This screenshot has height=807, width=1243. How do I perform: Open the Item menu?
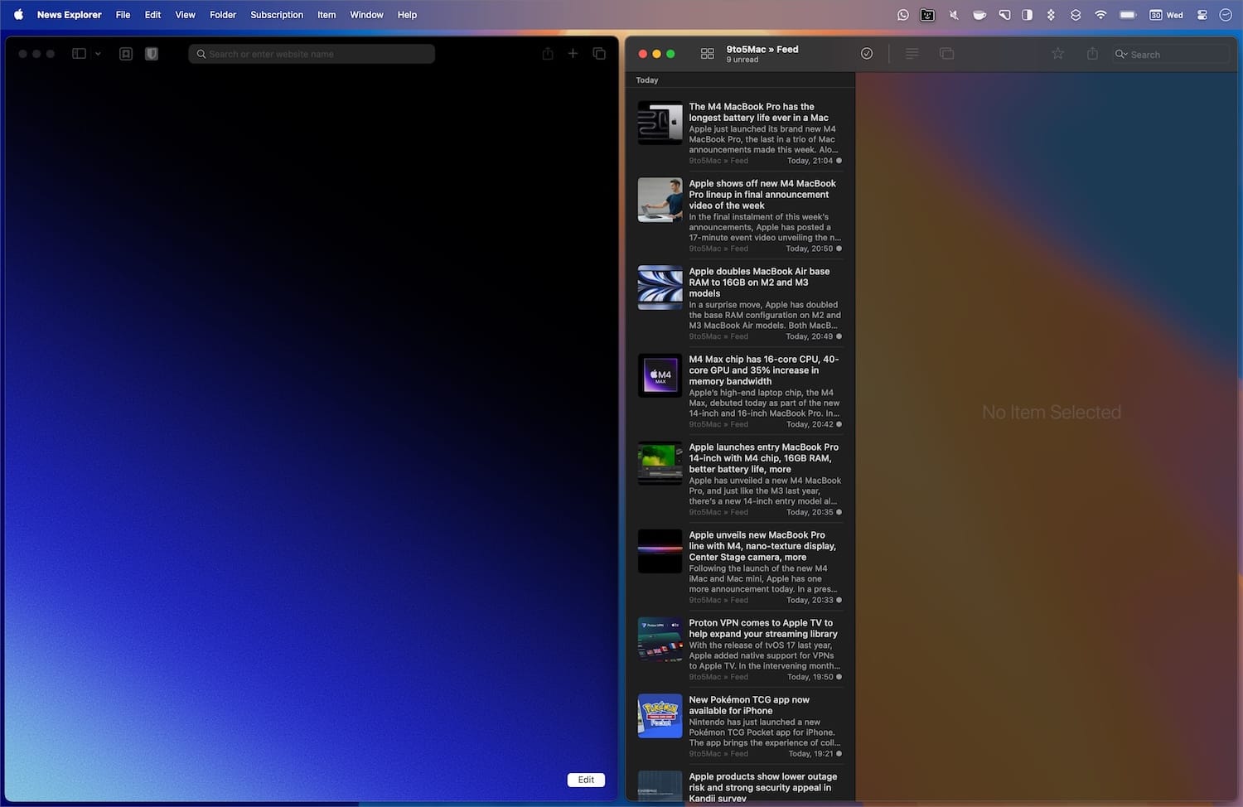pos(326,15)
